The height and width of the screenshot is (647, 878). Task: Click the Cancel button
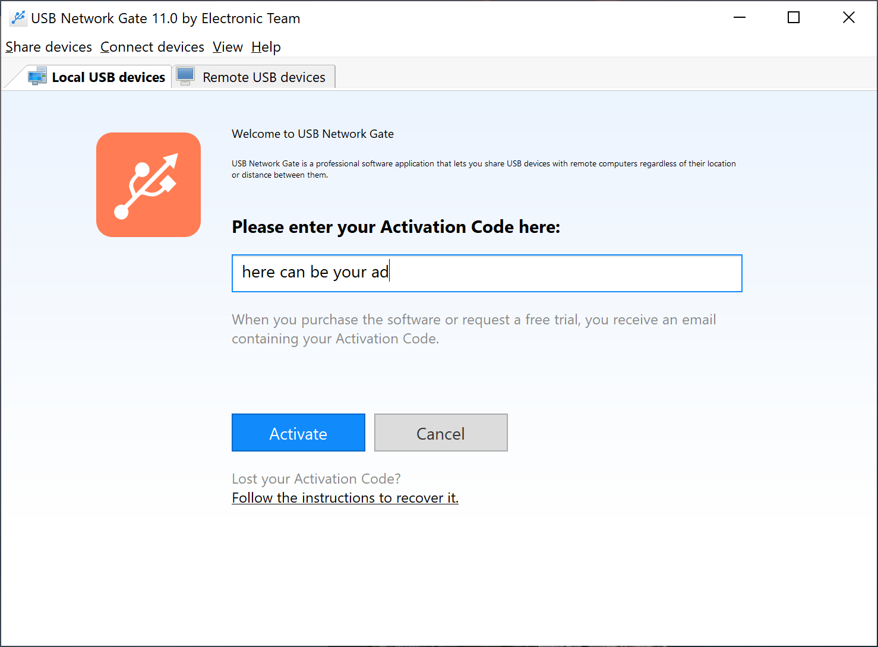[x=441, y=433]
